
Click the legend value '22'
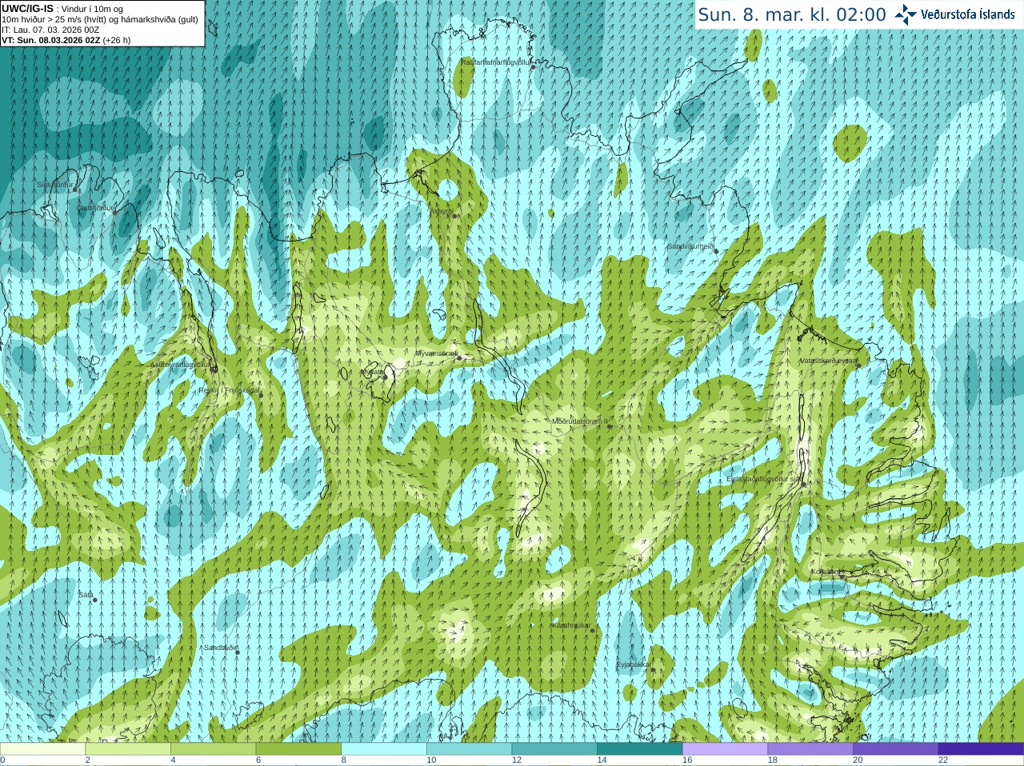(943, 760)
